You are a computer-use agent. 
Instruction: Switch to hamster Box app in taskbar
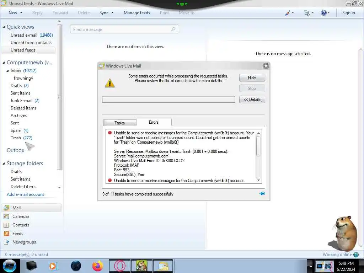pos(142,266)
